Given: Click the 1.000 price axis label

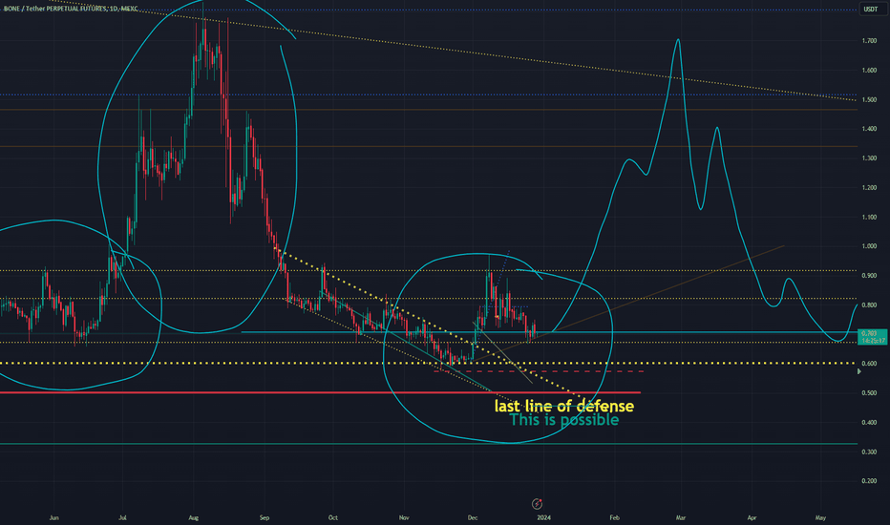Looking at the screenshot, I should (x=869, y=246).
